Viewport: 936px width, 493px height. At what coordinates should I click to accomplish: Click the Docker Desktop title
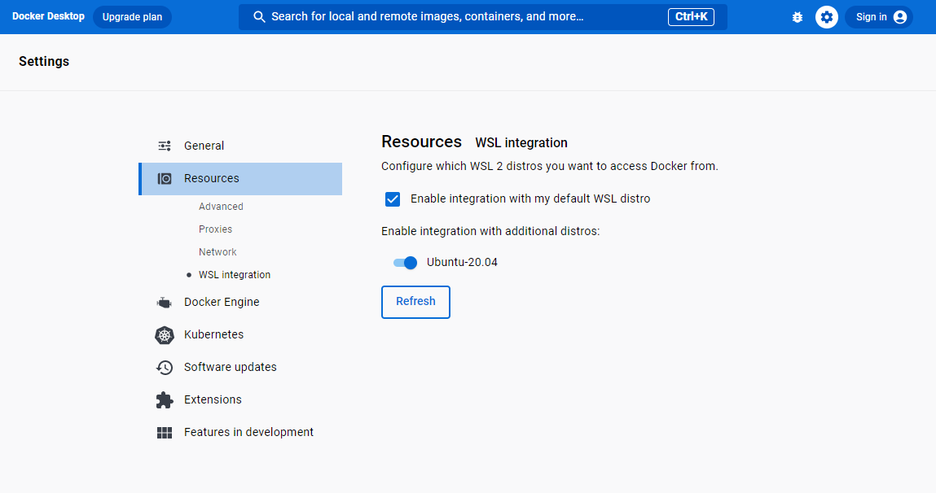[48, 16]
